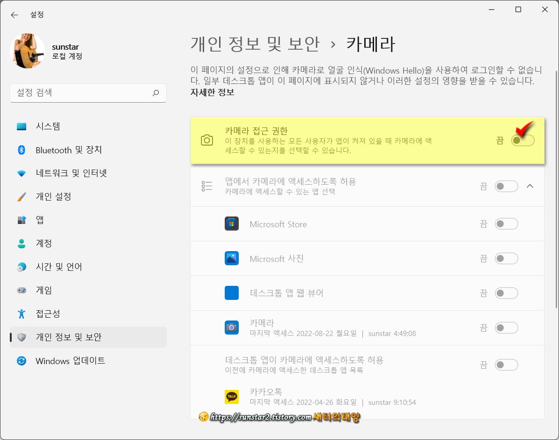The width and height of the screenshot is (559, 440).
Task: Turn on camera access for Microsoft 사진
Action: click(506, 258)
